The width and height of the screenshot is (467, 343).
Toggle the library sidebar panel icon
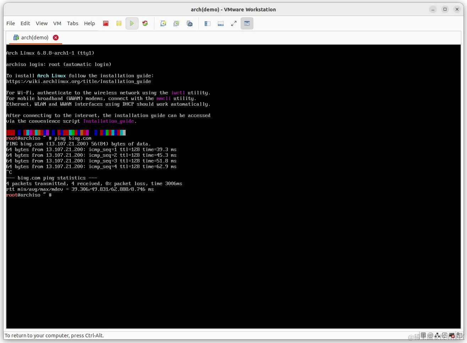208,23
